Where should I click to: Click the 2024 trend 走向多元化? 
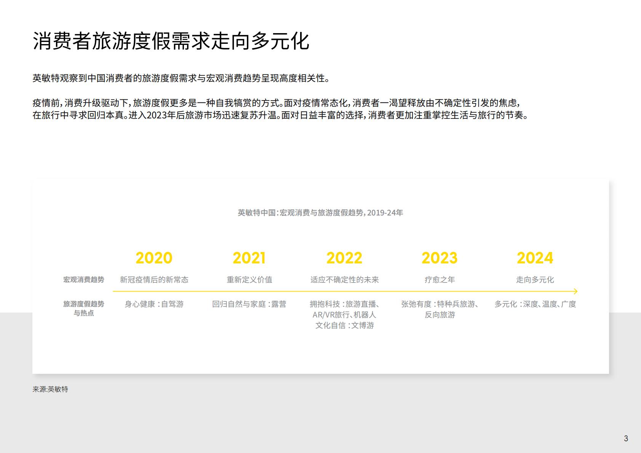(535, 279)
